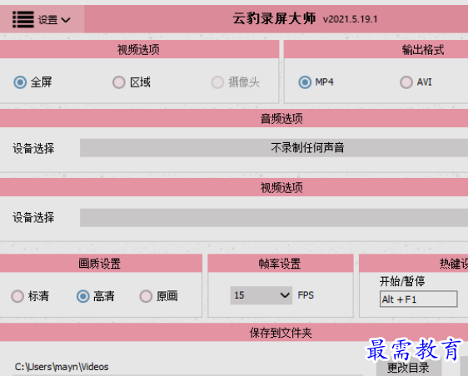Click the 开始/暂停 hotkey label
This screenshot has width=468, height=376.
402,281
